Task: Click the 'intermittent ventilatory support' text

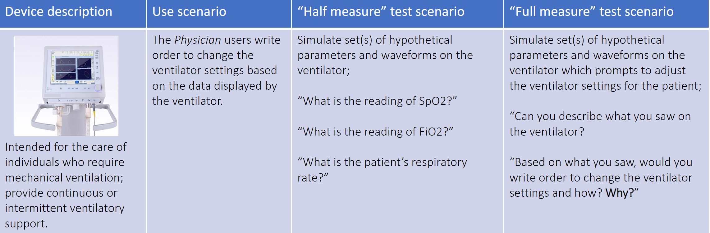Action: (65, 216)
